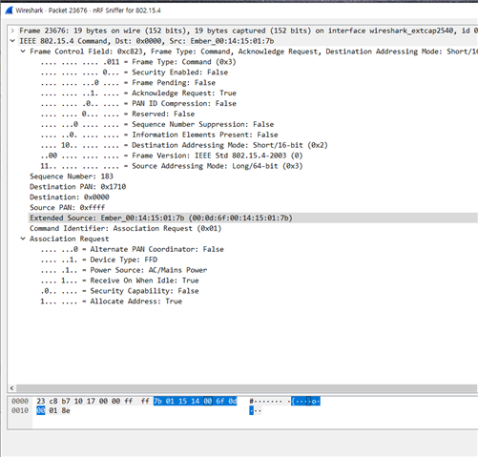Image resolution: width=478 pixels, height=457 pixels.
Task: Collapse the Association Request section
Action: (23, 239)
